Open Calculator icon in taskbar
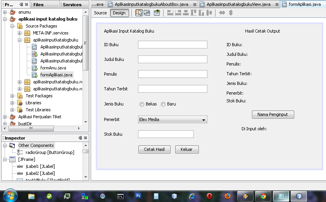This screenshot has width=326, height=202. point(156,196)
